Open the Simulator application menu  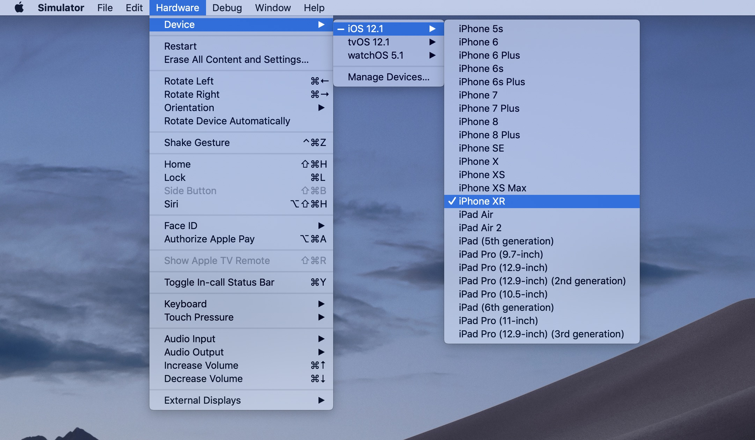click(61, 7)
